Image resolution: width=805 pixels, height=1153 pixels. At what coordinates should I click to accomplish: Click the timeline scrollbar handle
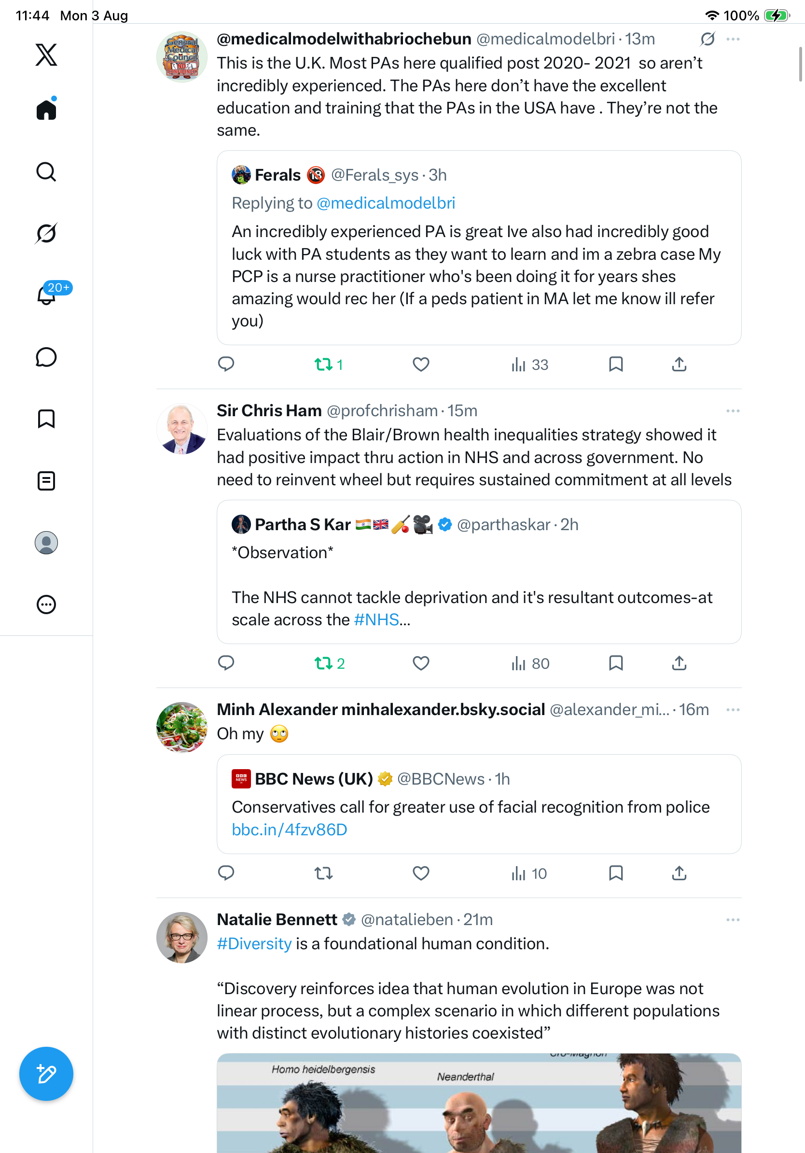[801, 64]
